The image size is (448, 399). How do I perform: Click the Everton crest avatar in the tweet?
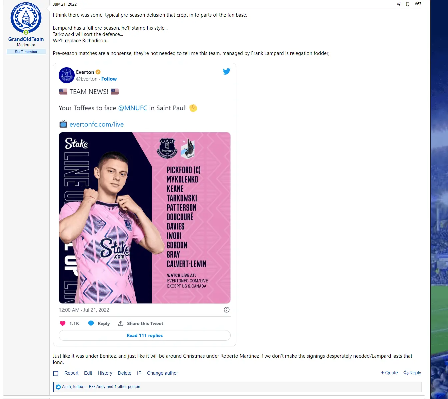coord(67,75)
